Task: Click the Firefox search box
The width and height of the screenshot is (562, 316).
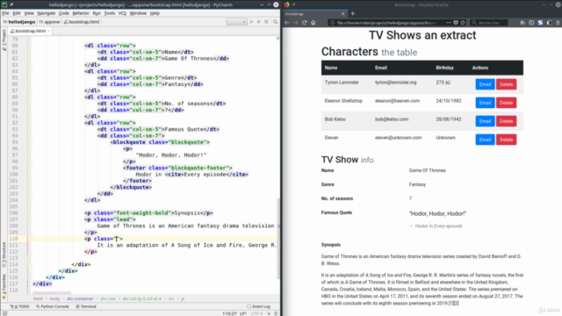Action: tap(489, 23)
